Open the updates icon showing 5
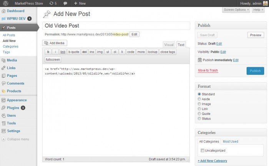The image size is (269, 166). (x=53, y=3)
